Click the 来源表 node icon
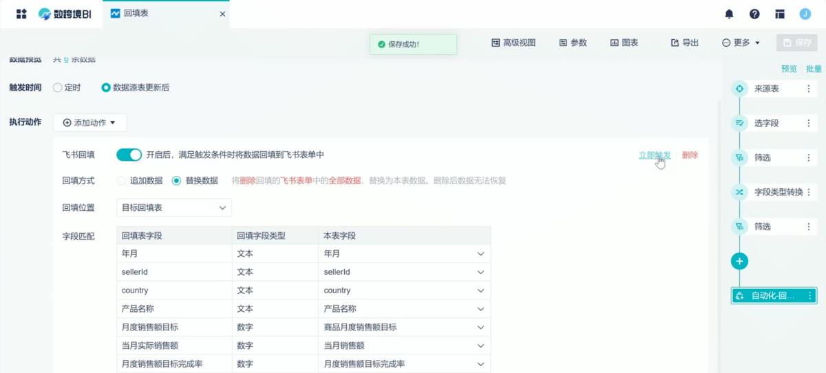Viewport: 826px width, 373px height. coord(739,89)
